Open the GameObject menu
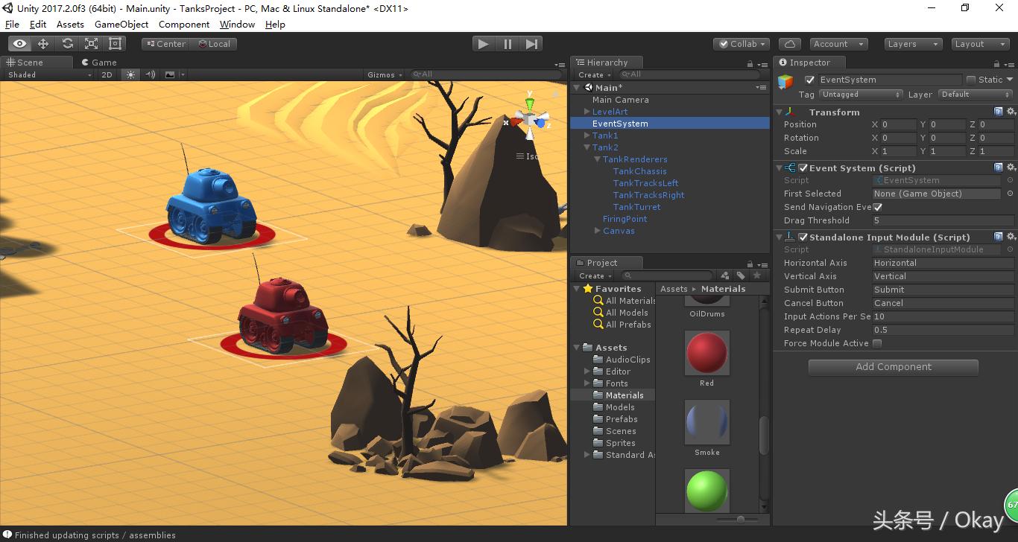Viewport: 1018px width, 542px height. coord(122,24)
